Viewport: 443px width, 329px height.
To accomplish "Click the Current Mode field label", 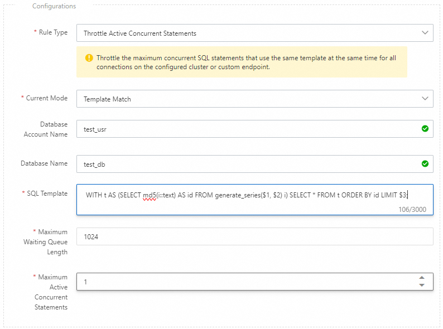I will point(47,98).
